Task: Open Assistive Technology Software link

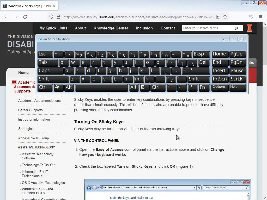Action: point(38,156)
